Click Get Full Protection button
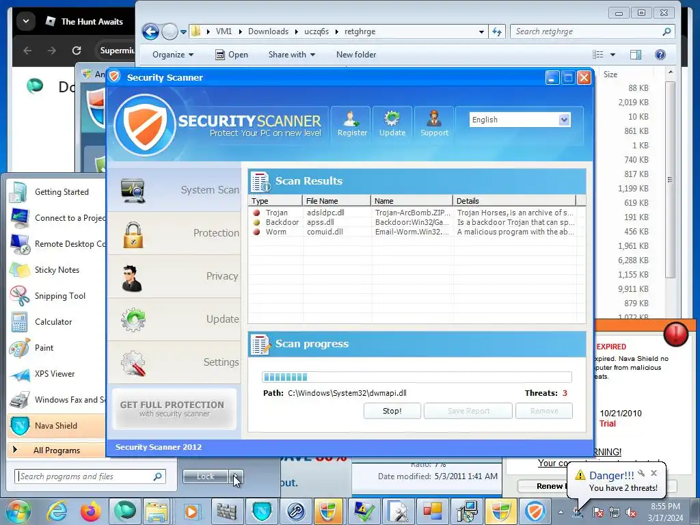This screenshot has width=700, height=525. pyautogui.click(x=174, y=409)
